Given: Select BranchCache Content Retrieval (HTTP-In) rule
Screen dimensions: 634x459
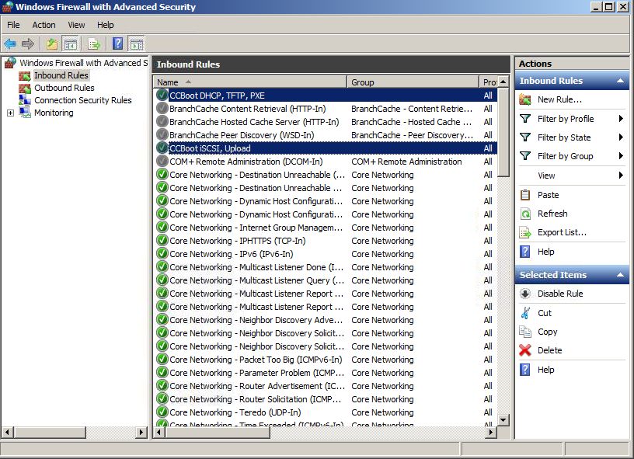Looking at the screenshot, I should pyautogui.click(x=326, y=109).
